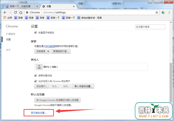Click the forward navigation arrow
This screenshot has height=121, width=174.
10,12
